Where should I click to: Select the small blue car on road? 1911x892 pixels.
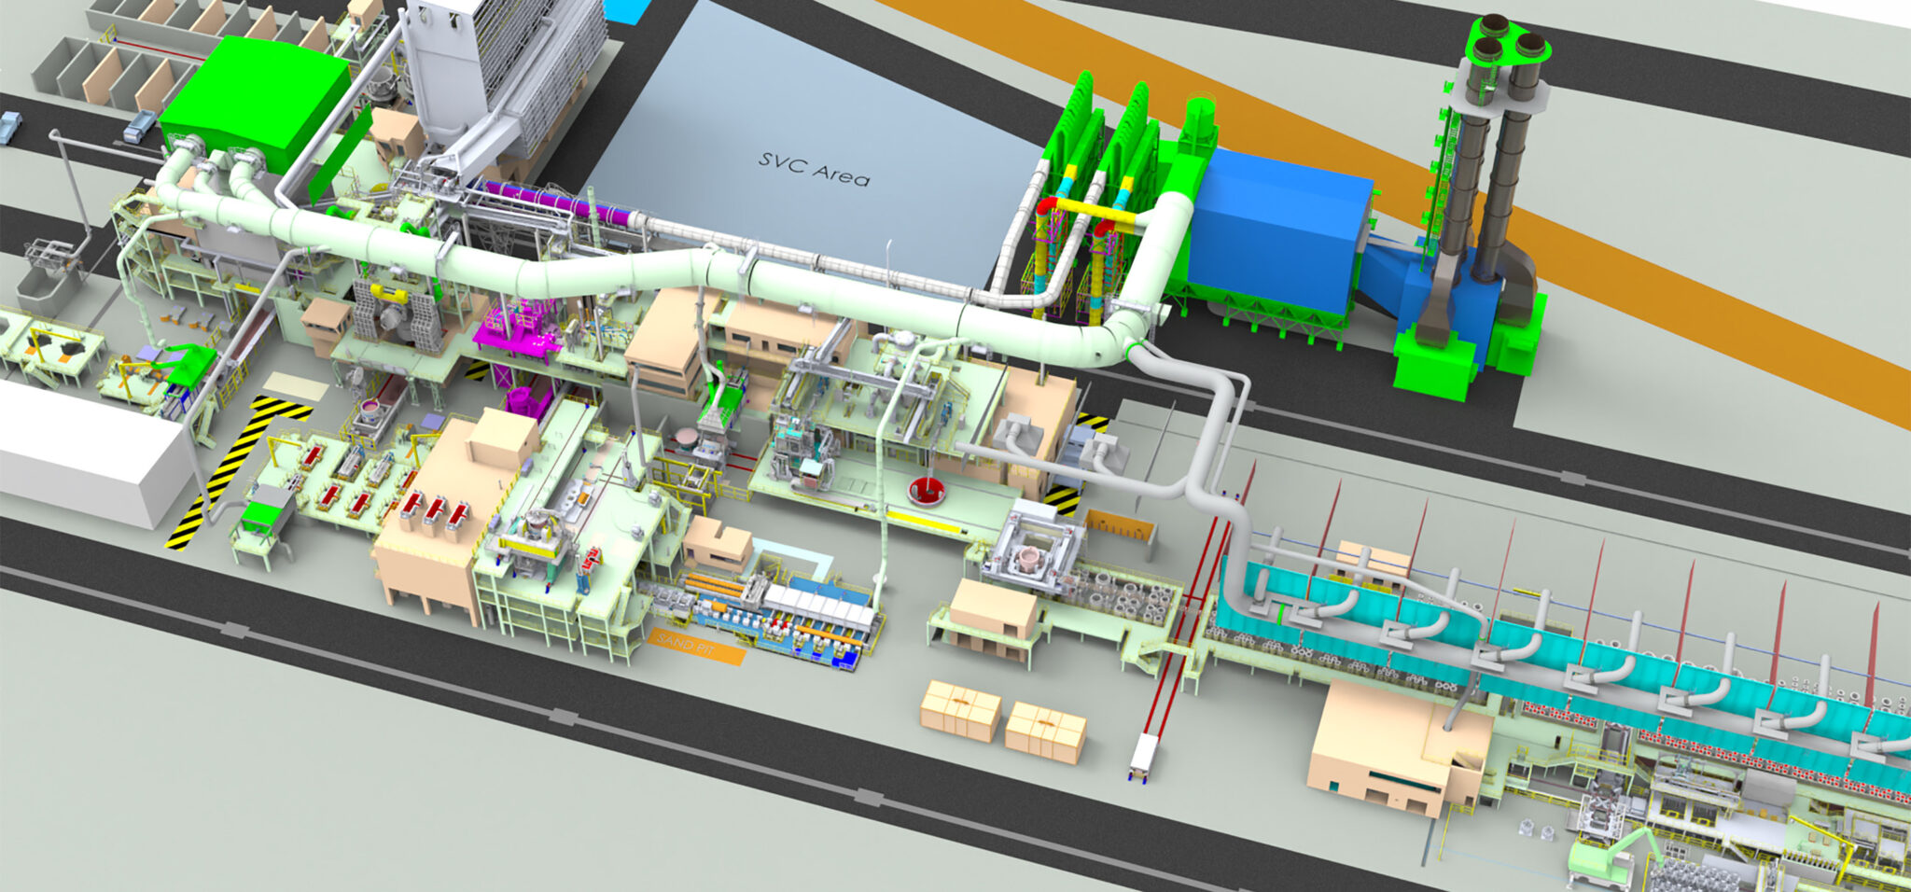9,126
